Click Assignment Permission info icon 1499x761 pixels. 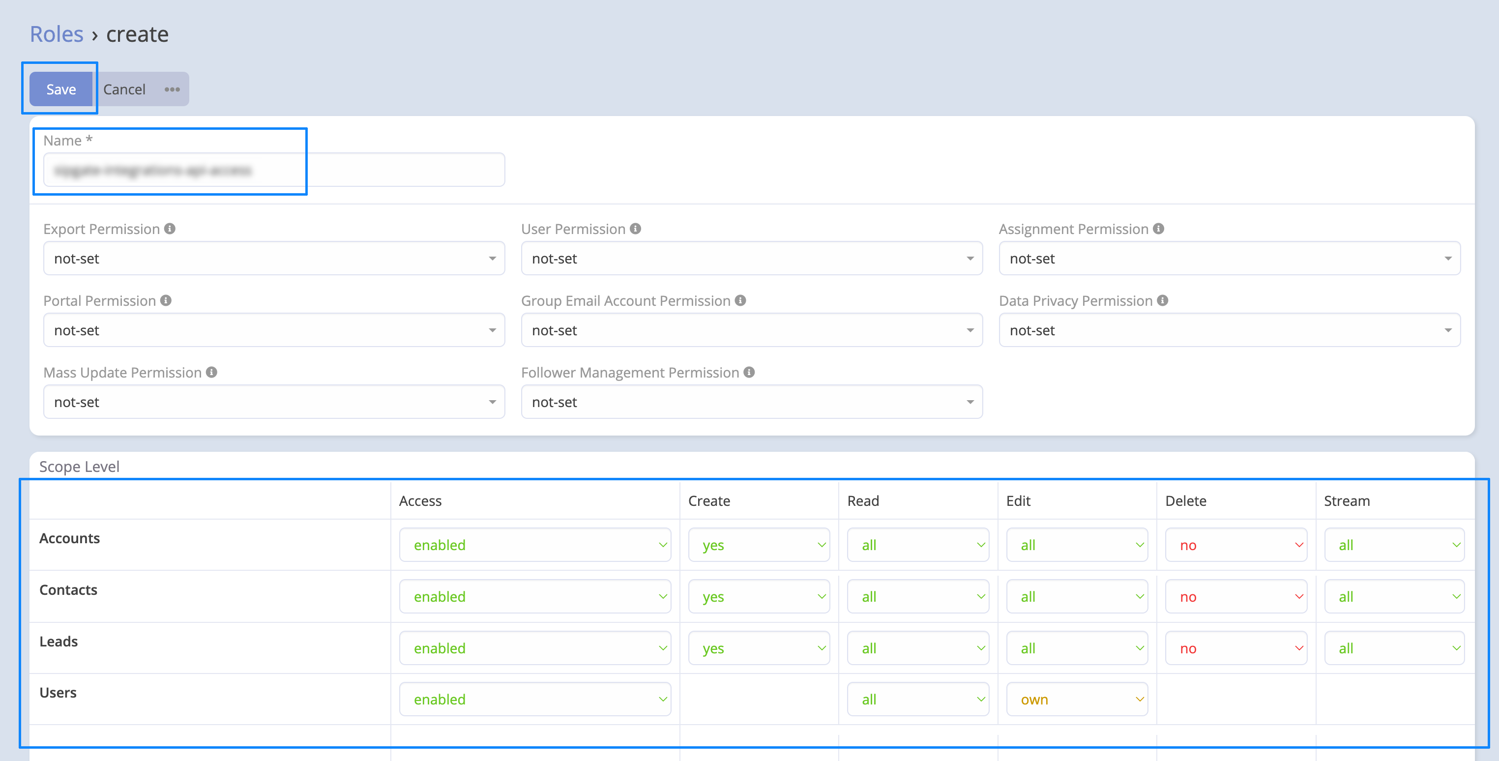pos(1159,229)
